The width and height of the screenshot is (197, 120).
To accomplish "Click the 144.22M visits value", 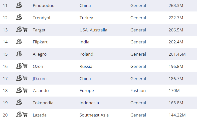I will (x=177, y=115).
